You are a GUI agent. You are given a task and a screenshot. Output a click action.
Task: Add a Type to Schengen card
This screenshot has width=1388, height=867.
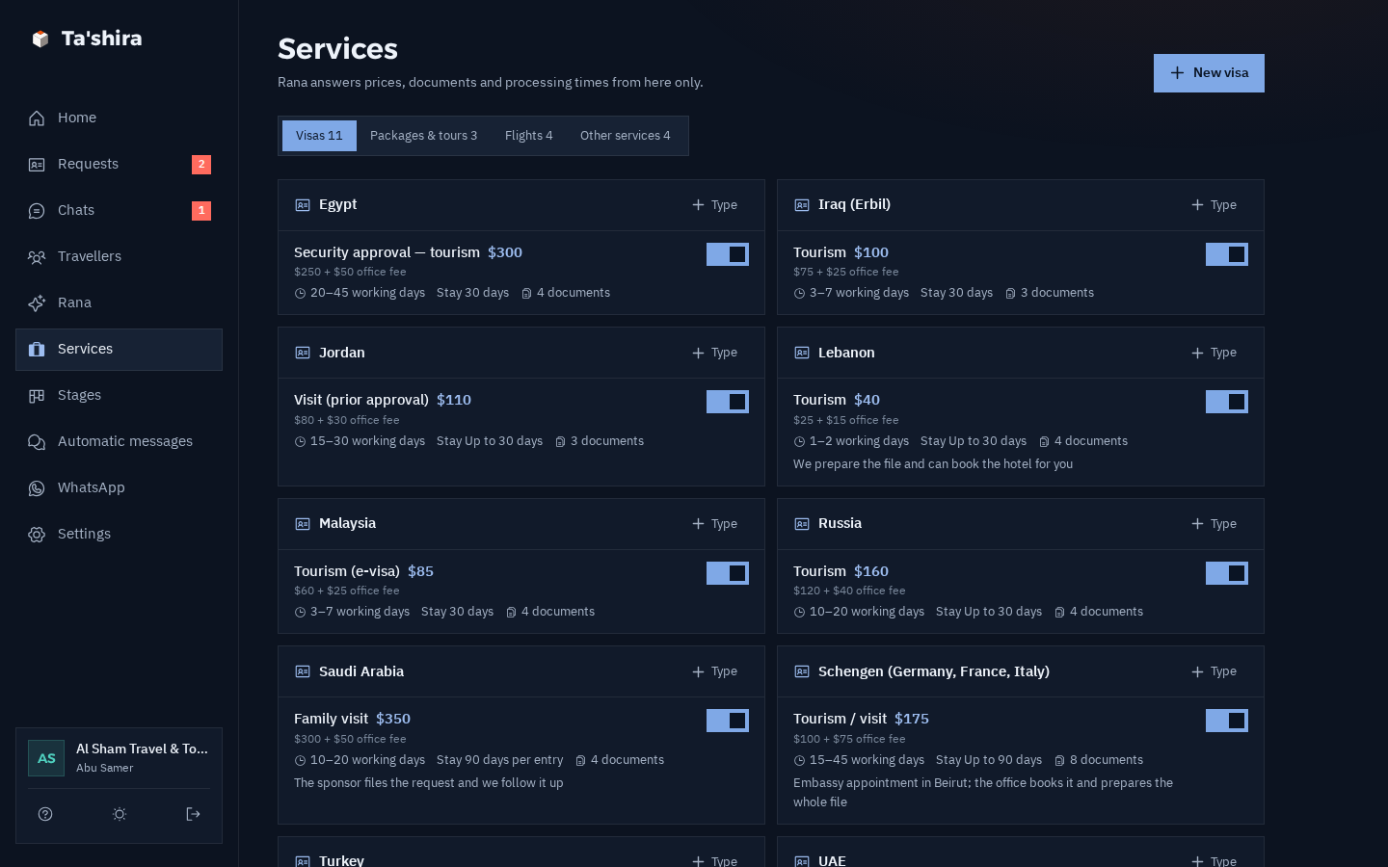pos(1214,671)
